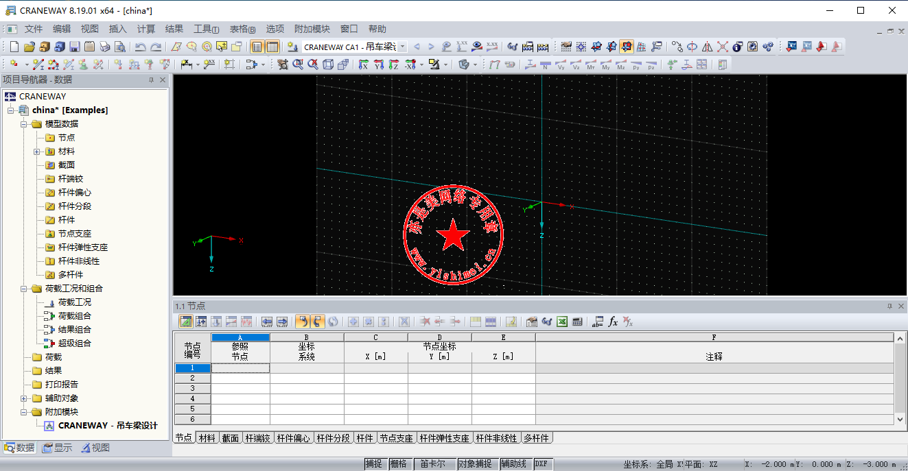Show the N internal force diagram
The width and height of the screenshot is (908, 471).
(546, 64)
